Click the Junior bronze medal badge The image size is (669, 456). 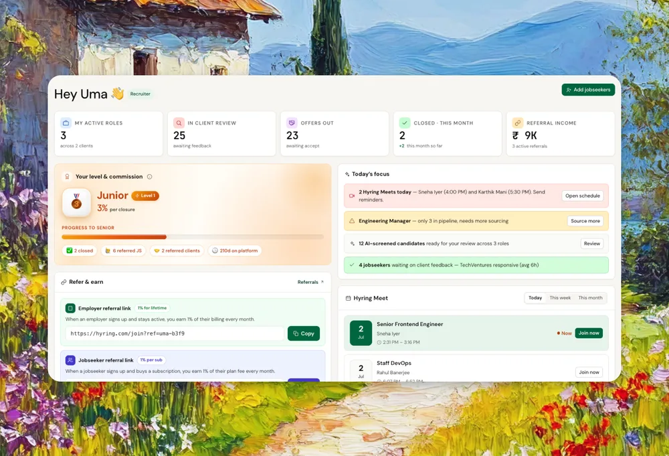(x=76, y=202)
